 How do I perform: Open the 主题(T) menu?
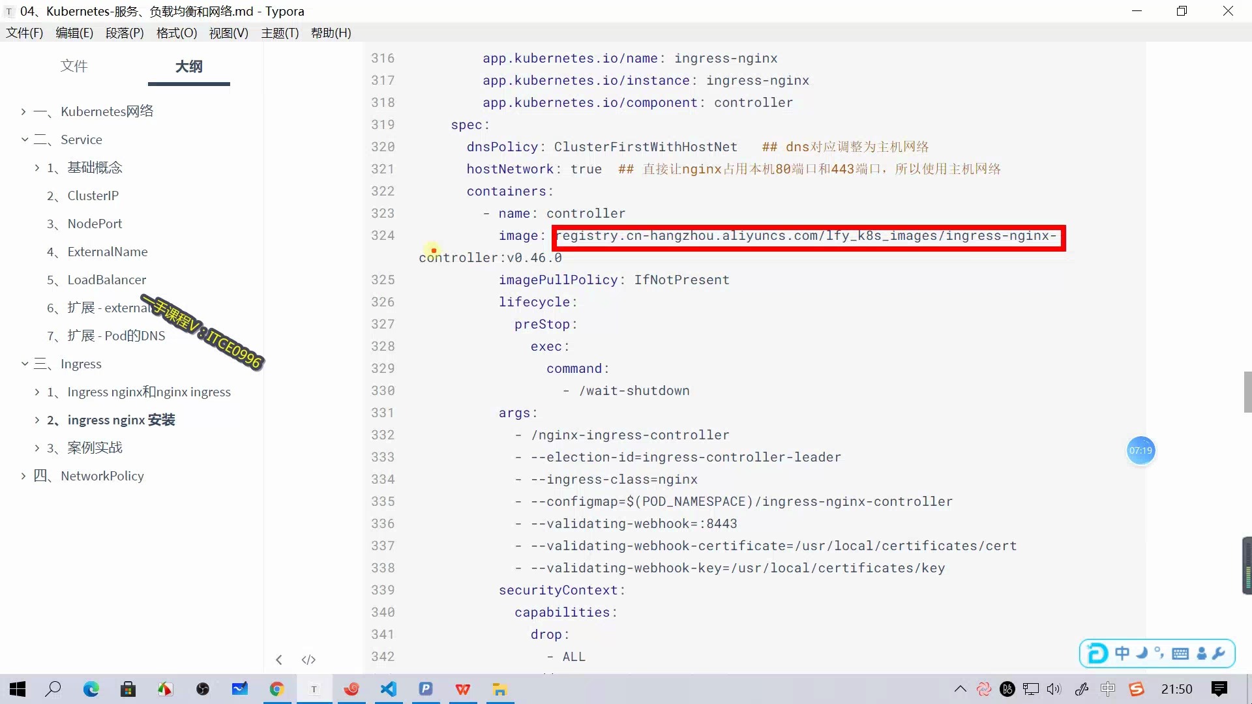tap(280, 33)
